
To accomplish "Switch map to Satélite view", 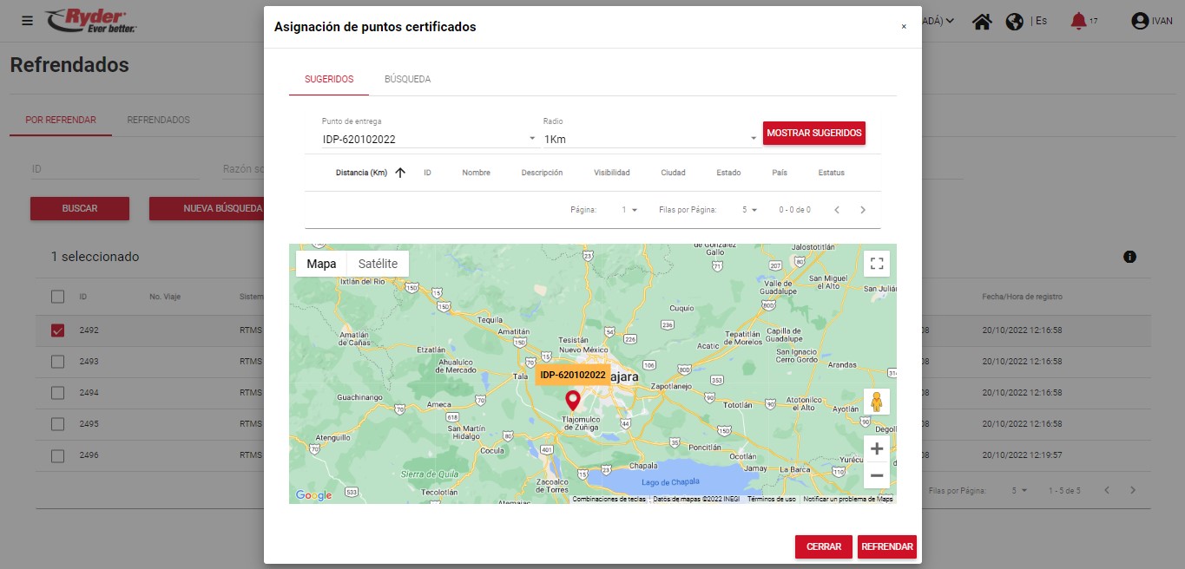I will click(378, 264).
